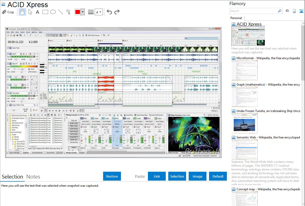Click the red color swatch

click(77, 12)
